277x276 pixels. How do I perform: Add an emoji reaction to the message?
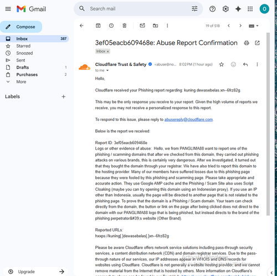(233, 64)
